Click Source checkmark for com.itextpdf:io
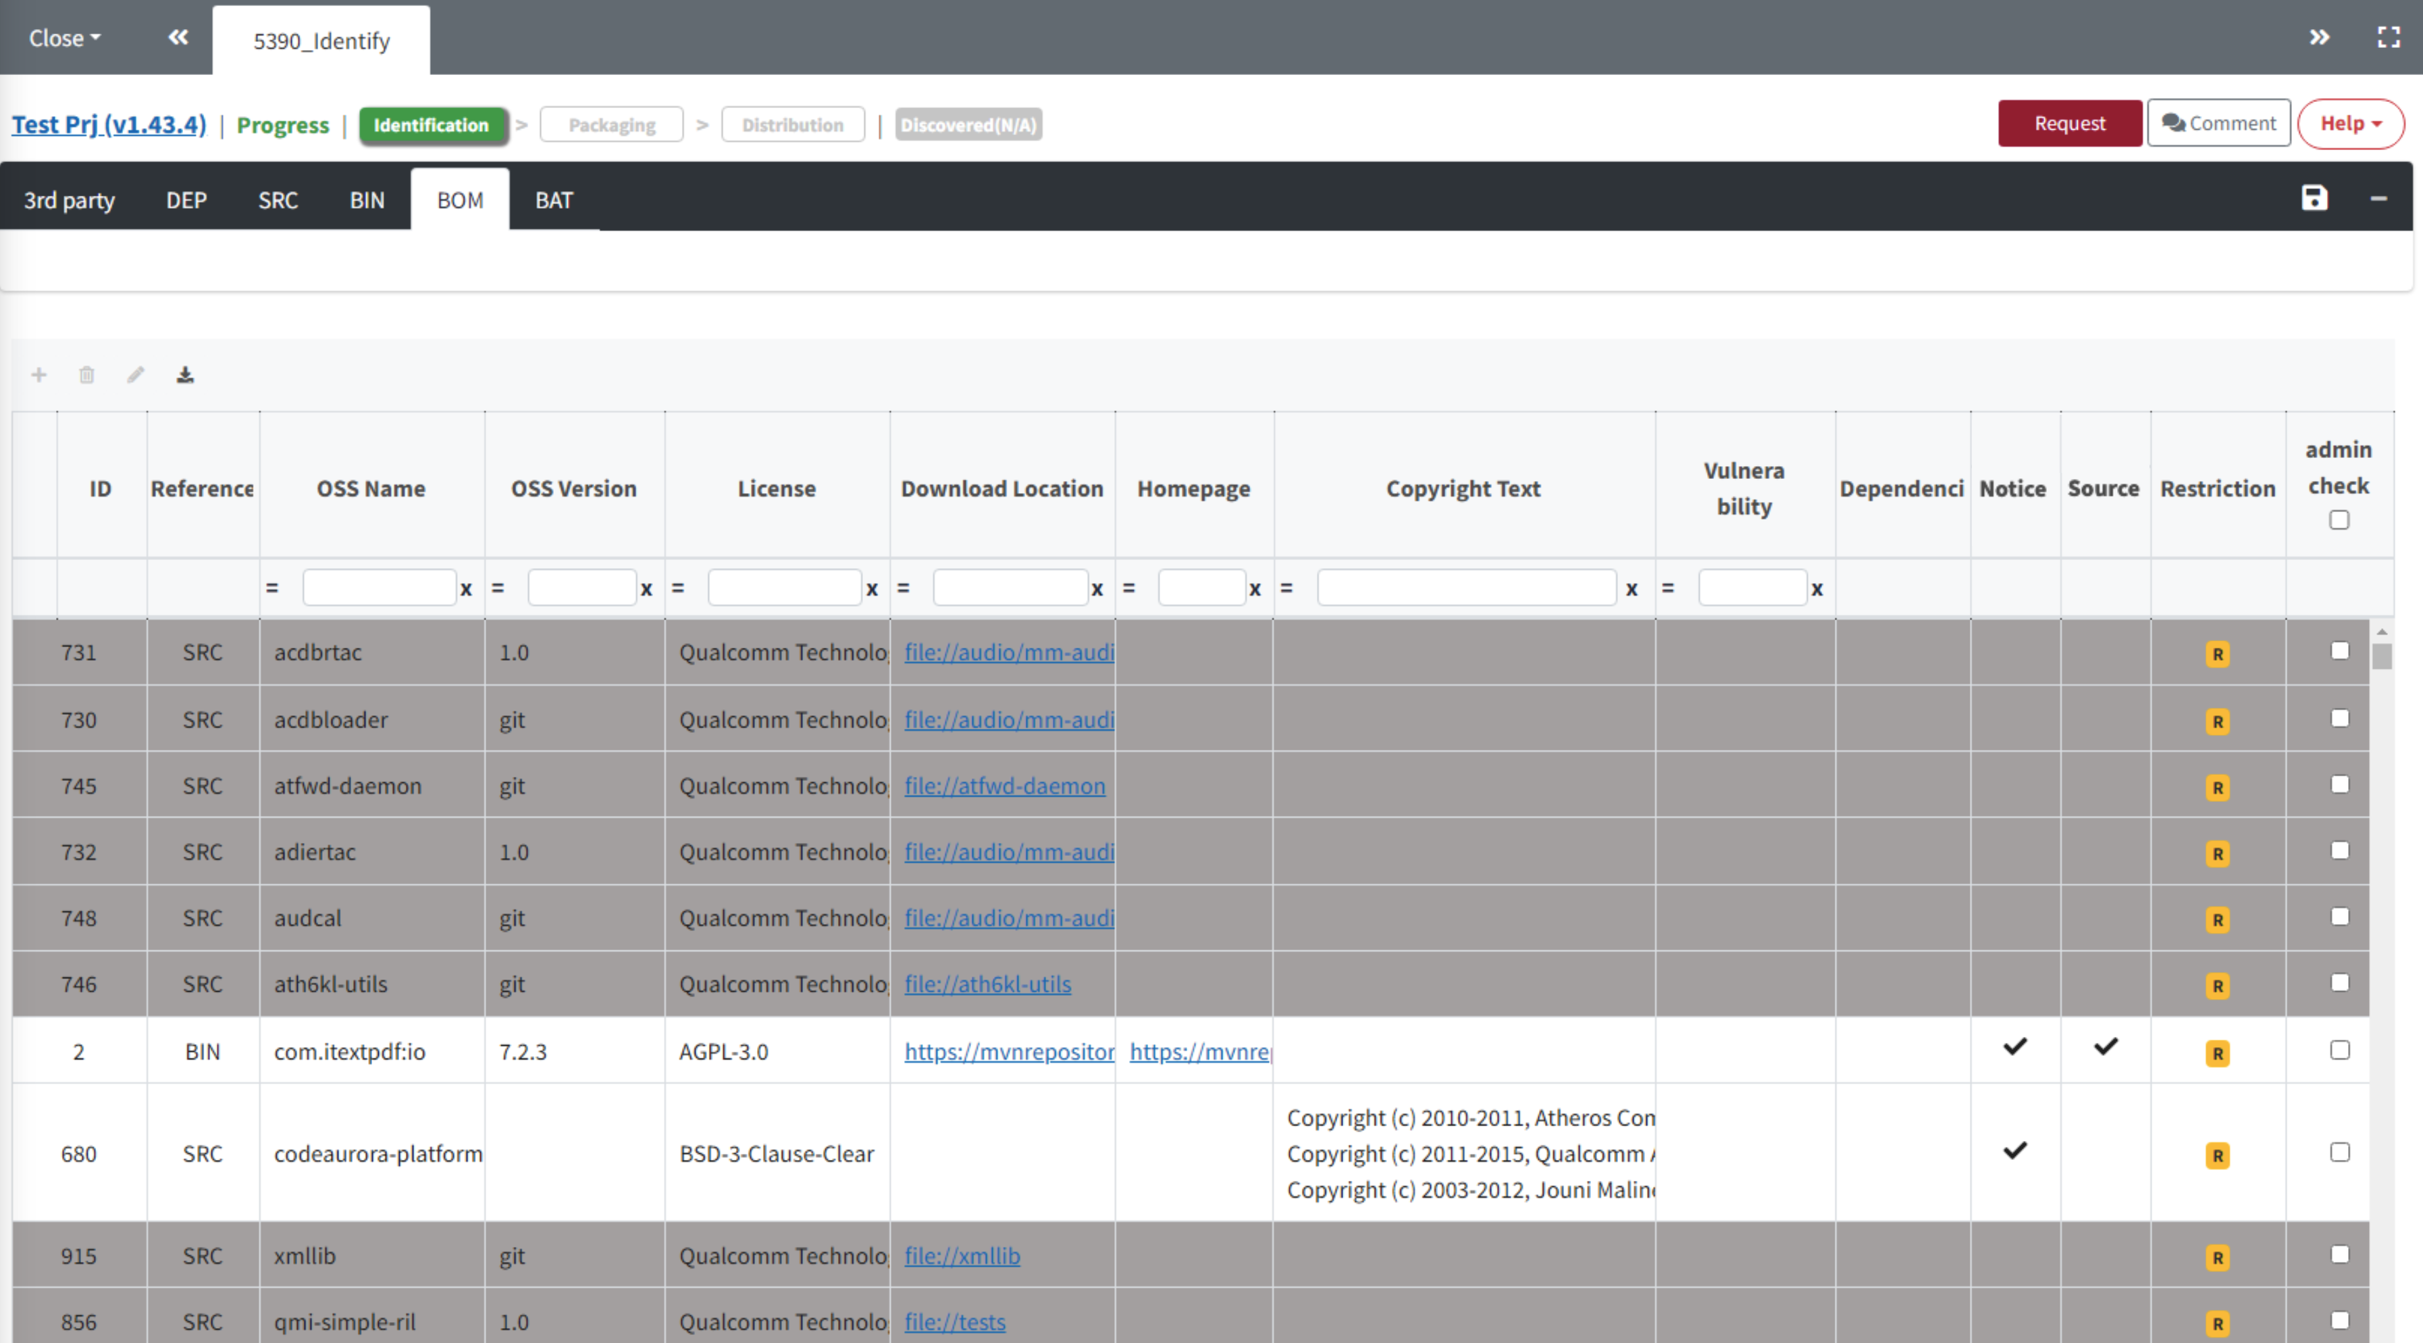 coord(2105,1046)
